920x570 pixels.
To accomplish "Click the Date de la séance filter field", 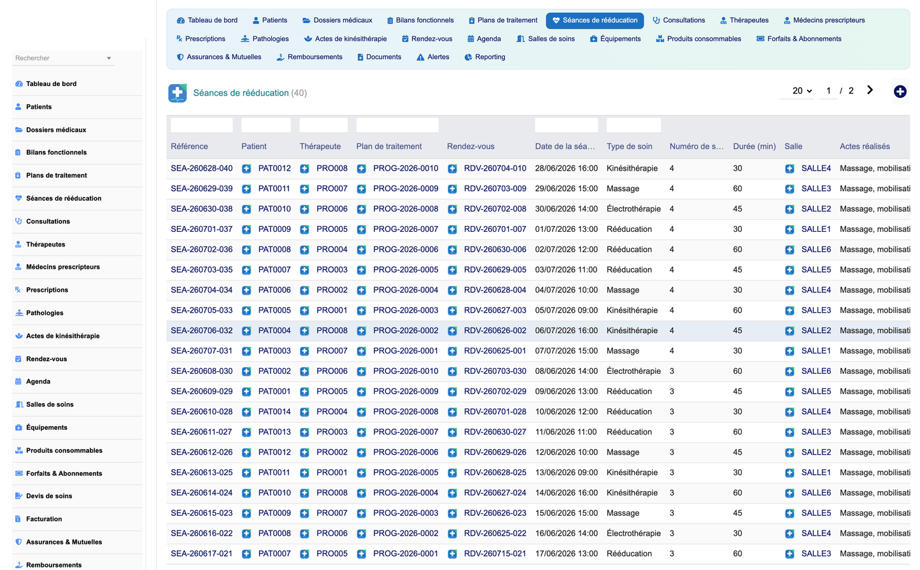I will click(x=566, y=125).
